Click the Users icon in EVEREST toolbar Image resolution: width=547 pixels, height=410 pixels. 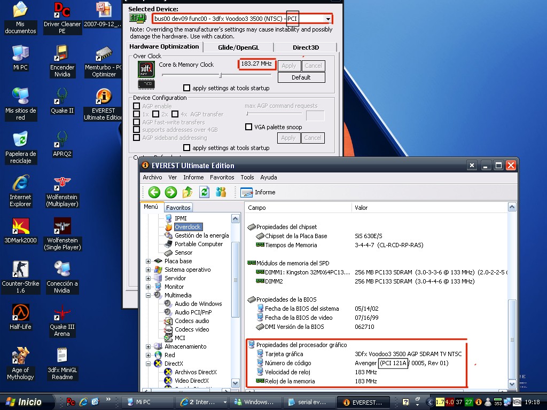(221, 192)
